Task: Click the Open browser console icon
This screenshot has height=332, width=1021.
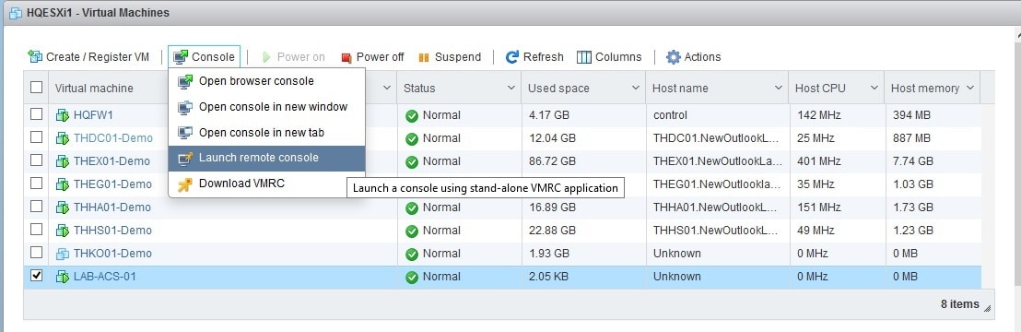Action: coord(185,81)
